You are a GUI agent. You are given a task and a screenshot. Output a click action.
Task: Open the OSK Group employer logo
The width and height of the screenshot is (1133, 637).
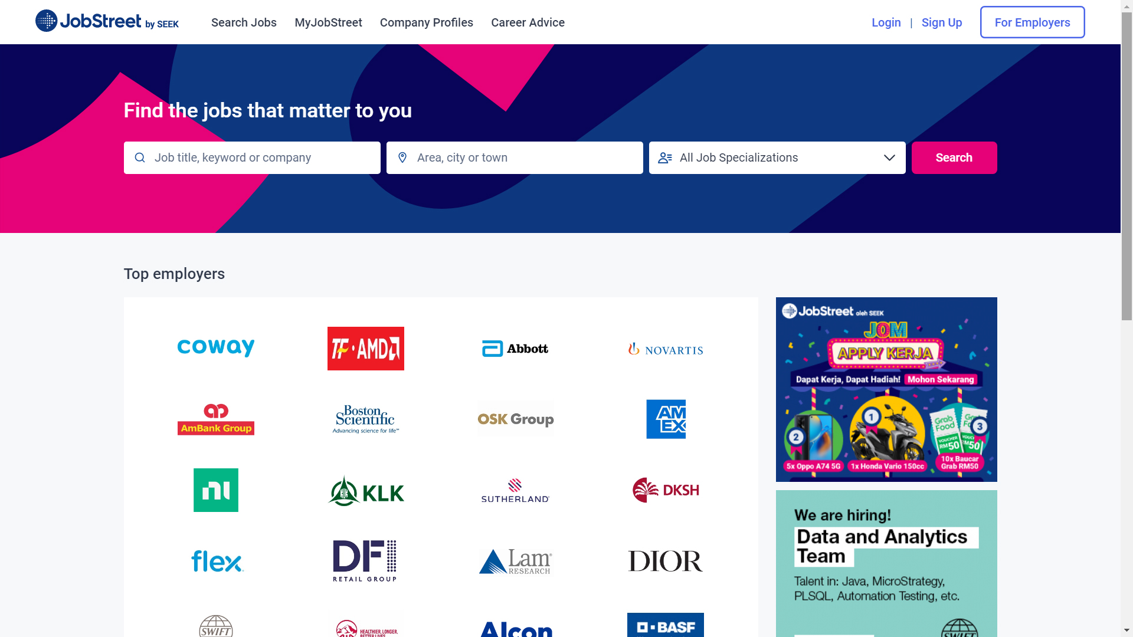pos(516,419)
